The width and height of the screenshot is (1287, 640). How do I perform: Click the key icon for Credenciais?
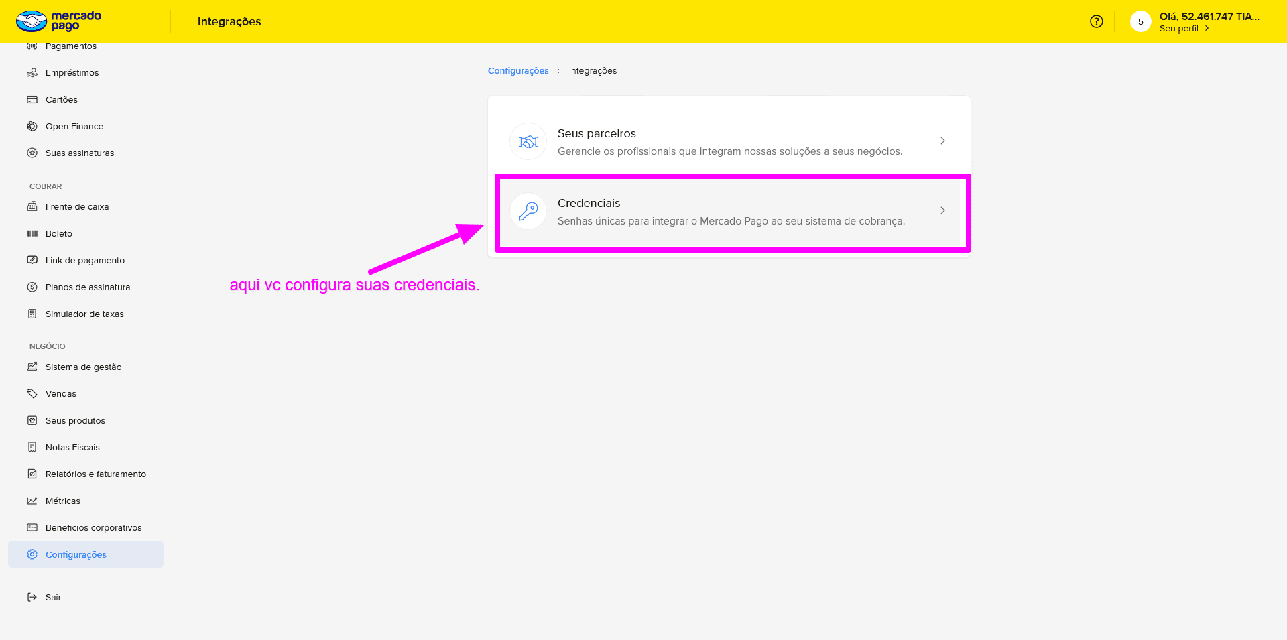click(x=528, y=211)
